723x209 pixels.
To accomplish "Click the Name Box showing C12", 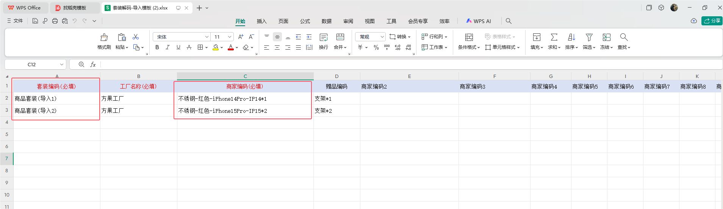I will (36, 64).
